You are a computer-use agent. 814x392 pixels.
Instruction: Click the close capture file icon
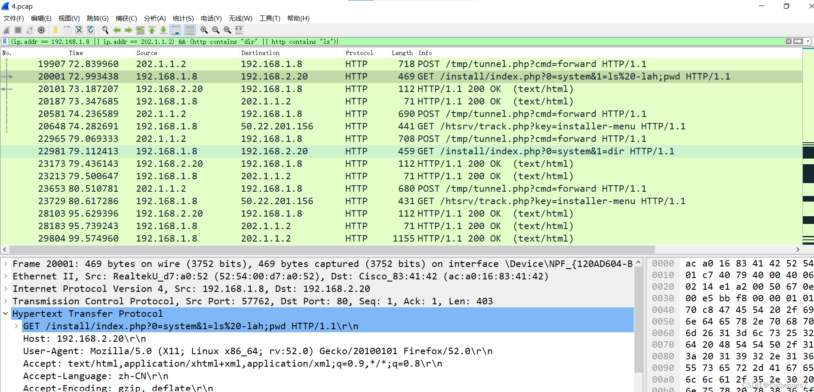coord(79,30)
